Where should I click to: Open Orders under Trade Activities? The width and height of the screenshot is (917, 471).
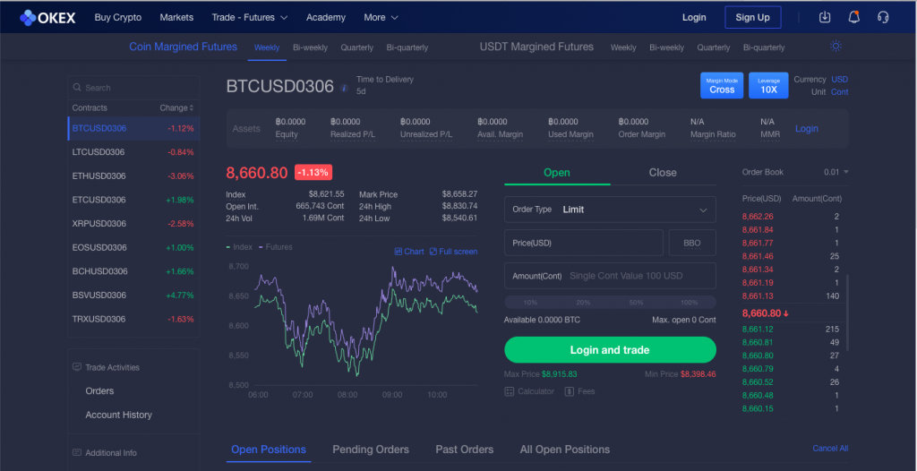(x=99, y=390)
